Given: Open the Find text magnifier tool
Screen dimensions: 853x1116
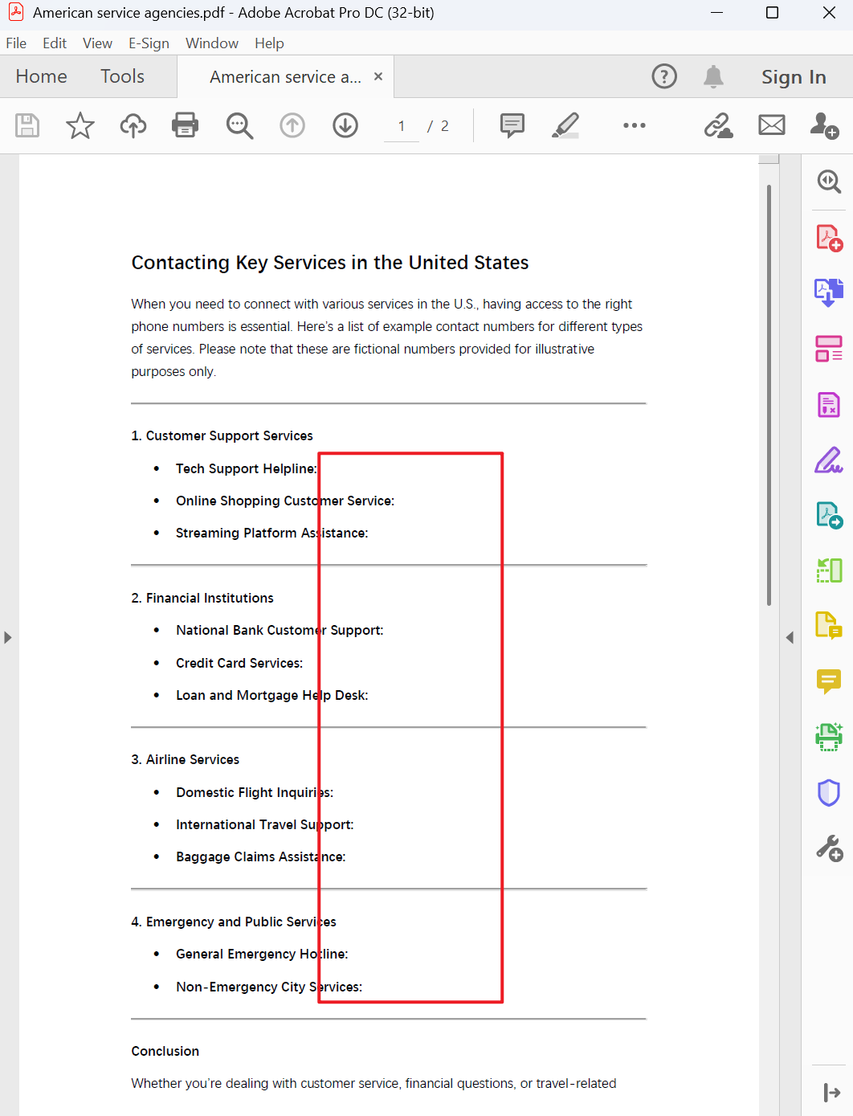Looking at the screenshot, I should pos(239,125).
